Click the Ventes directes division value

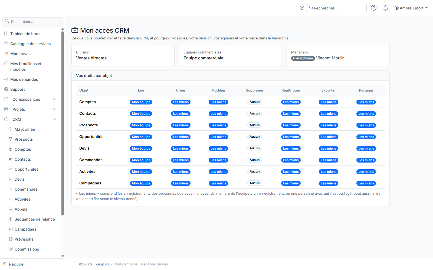[91, 58]
